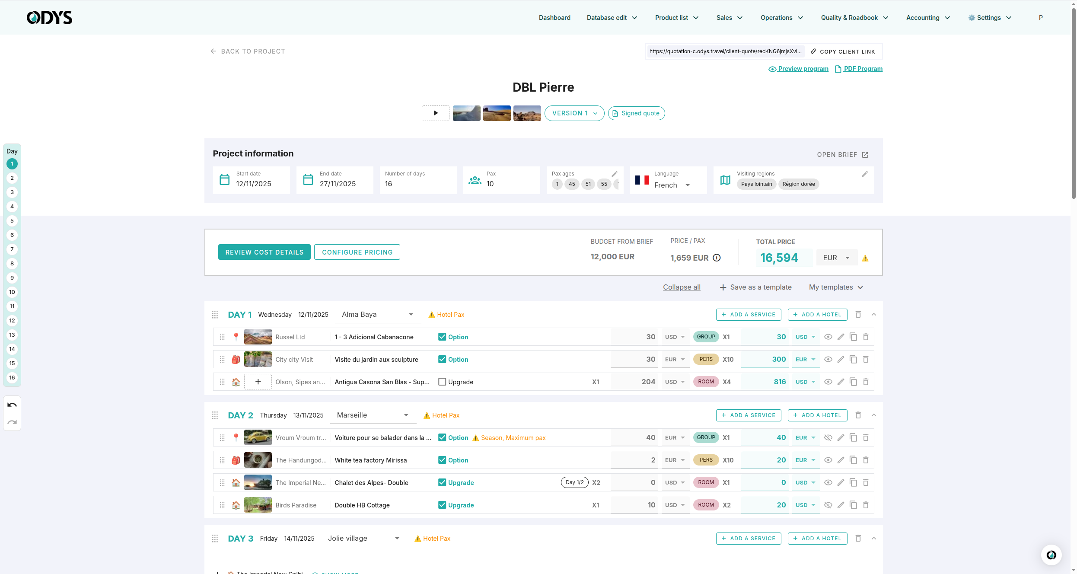
Task: Delete Day 2 using trash icon
Action: pyautogui.click(x=858, y=415)
